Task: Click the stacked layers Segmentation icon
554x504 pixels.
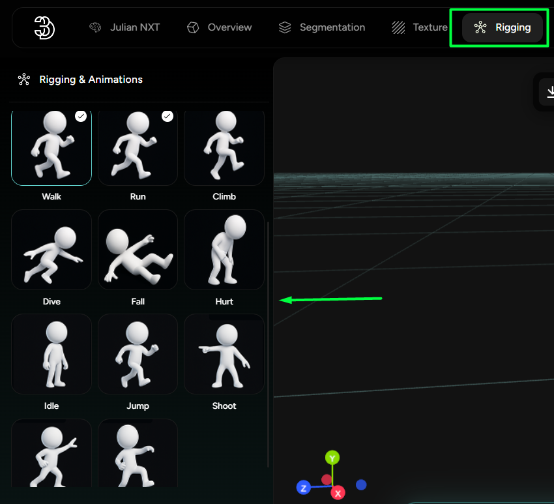Action: click(x=284, y=27)
